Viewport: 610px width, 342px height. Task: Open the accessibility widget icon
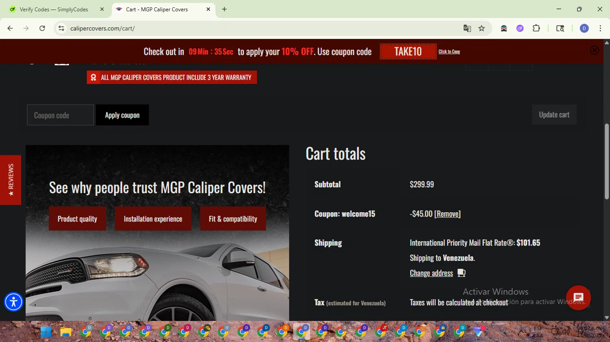coord(13,302)
